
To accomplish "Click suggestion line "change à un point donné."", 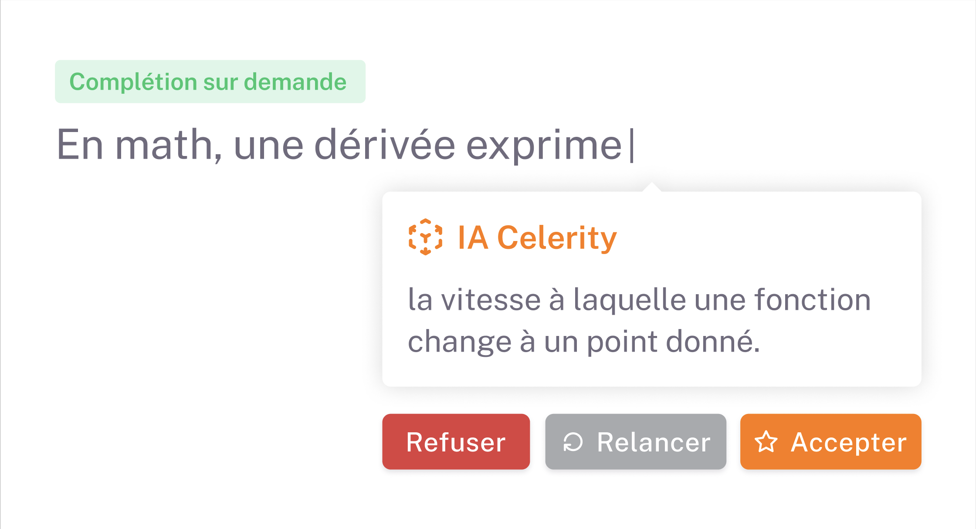I will pyautogui.click(x=584, y=342).
